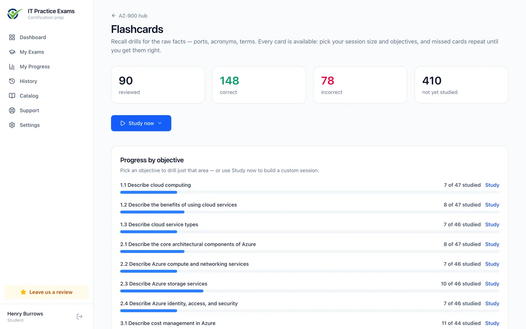
Task: Click the Flashcards page heading
Action: [137, 29]
